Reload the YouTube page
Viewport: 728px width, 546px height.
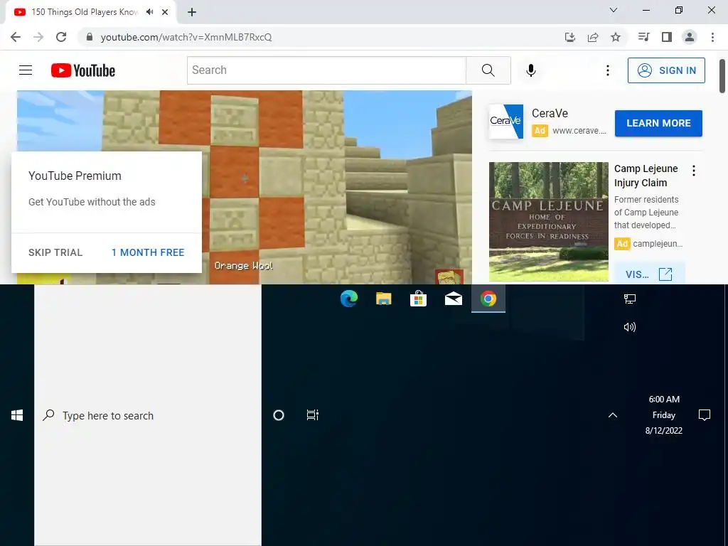click(61, 37)
